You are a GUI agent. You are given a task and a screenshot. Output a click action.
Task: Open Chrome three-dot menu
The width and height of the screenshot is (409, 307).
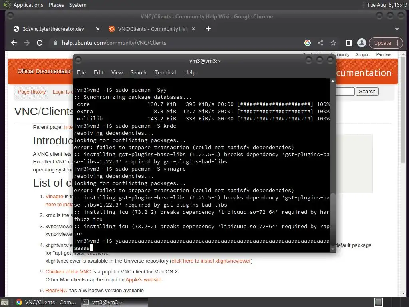[398, 43]
